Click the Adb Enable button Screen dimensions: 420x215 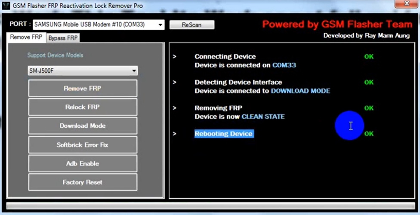[83, 163]
